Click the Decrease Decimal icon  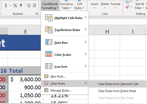(x=34, y=5)
